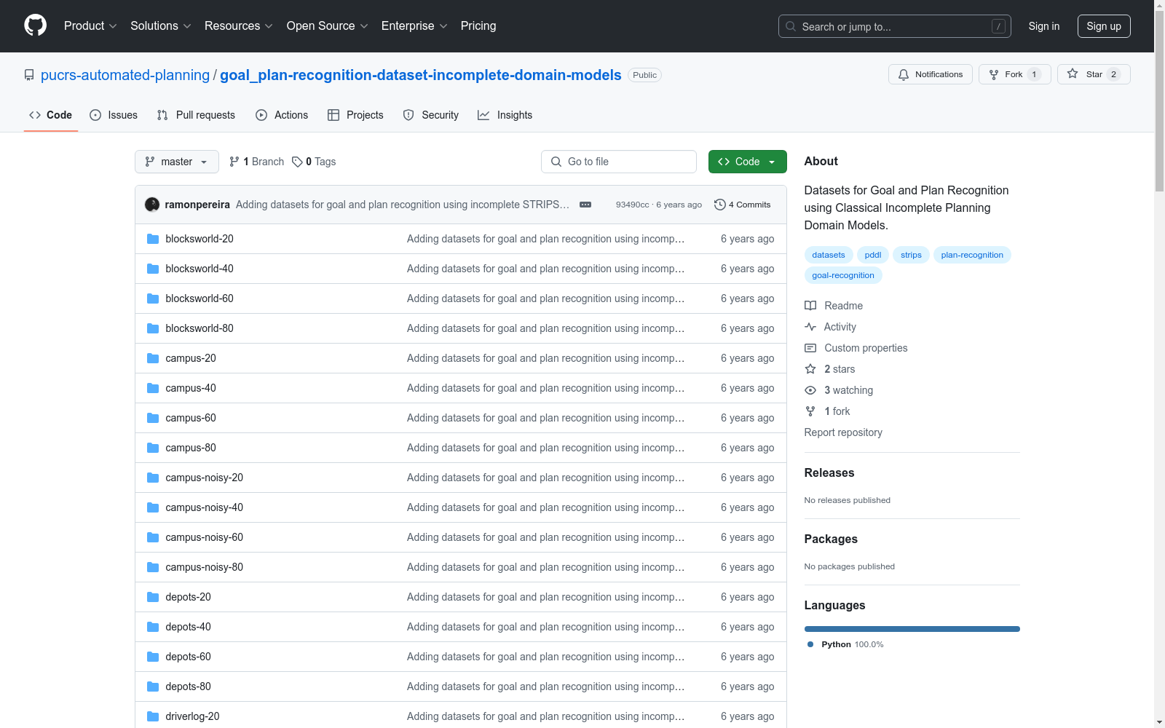Focus the Search or jump to field
1165x728 pixels.
point(895,26)
